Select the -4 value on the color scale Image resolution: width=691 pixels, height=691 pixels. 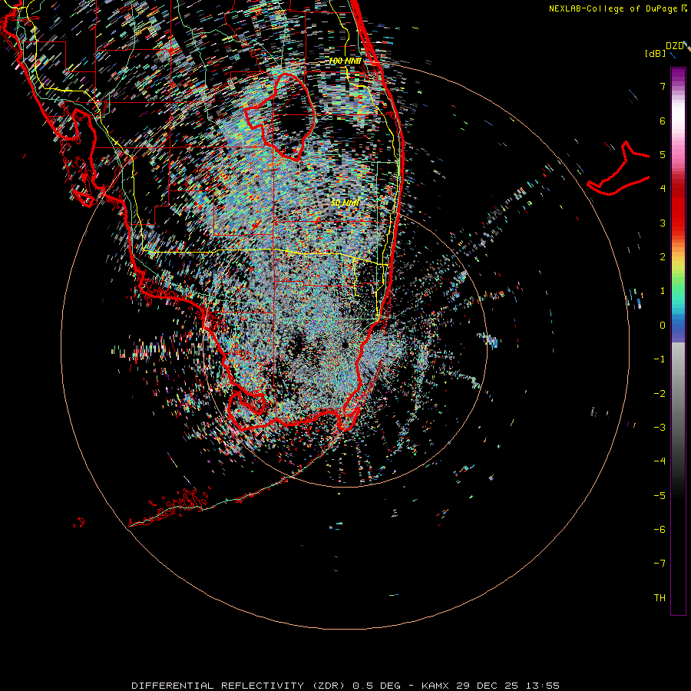[x=660, y=461]
